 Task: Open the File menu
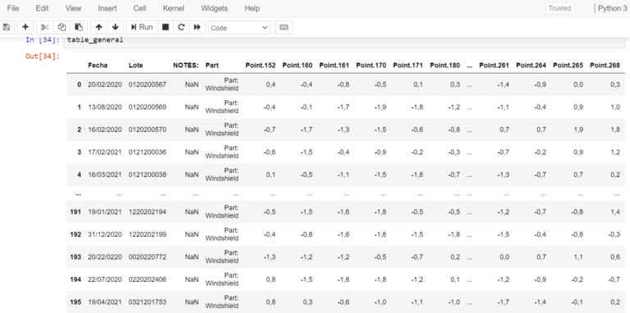click(x=13, y=8)
